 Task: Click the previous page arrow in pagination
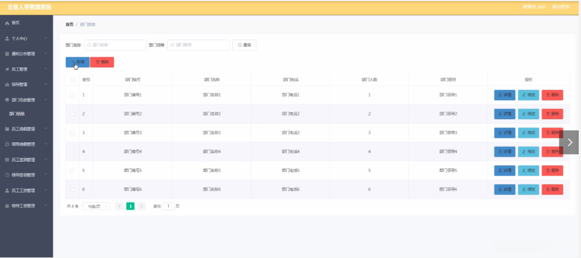[x=119, y=206]
